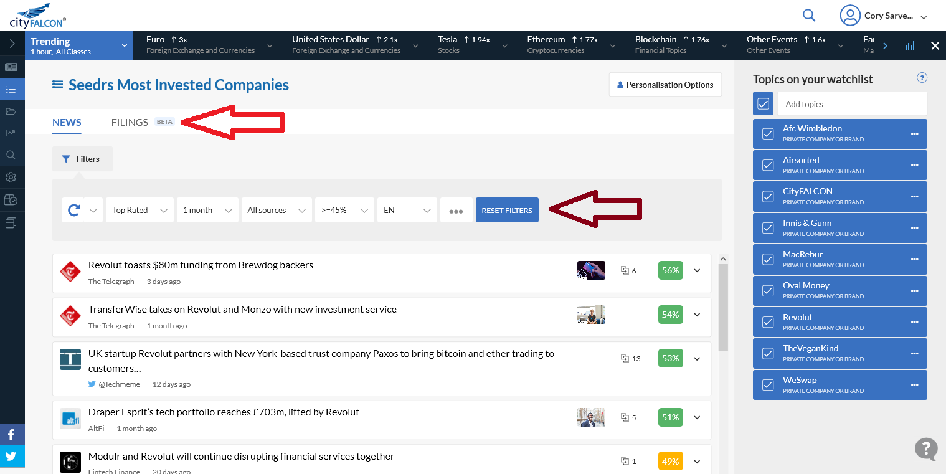Viewport: 946px width, 474px height.
Task: Expand the TransferWise article chevron
Action: pyautogui.click(x=697, y=315)
